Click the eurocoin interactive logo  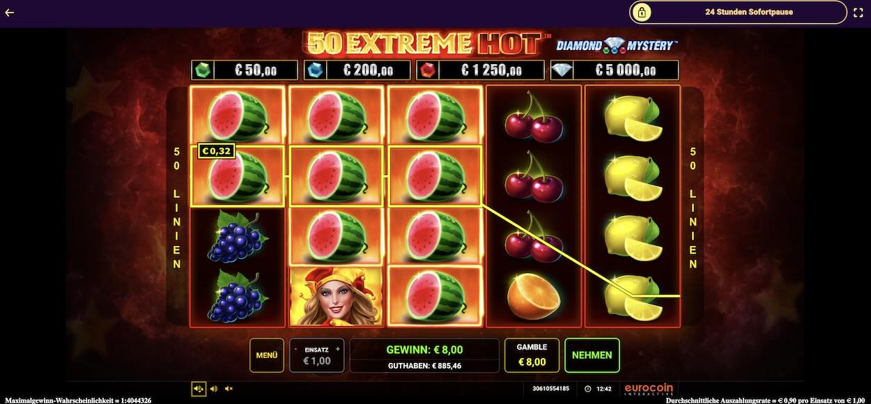648,389
